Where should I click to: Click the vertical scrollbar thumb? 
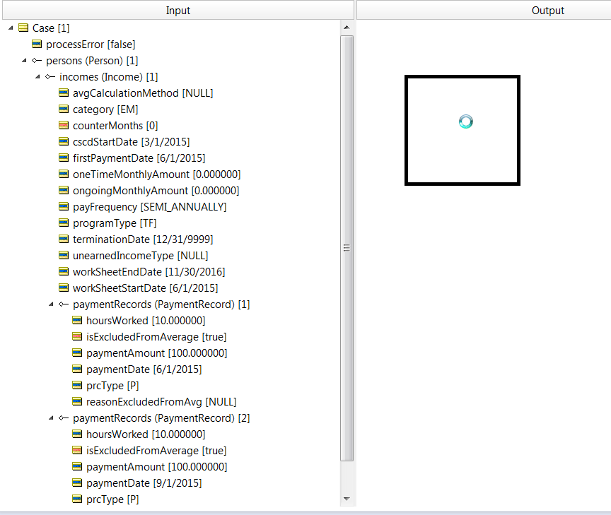(x=347, y=248)
